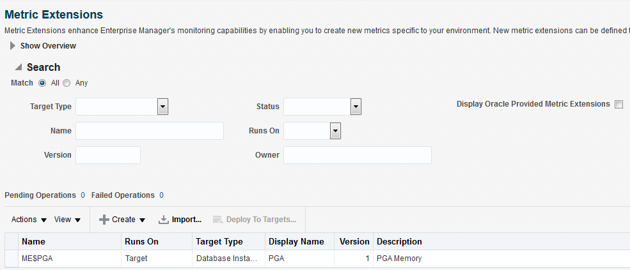
Task: Click the Create plus icon
Action: coord(104,220)
